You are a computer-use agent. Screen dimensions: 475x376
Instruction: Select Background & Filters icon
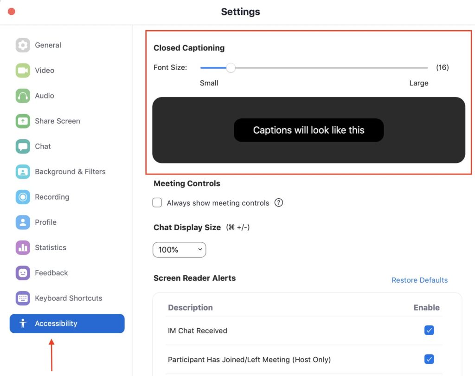(23, 172)
